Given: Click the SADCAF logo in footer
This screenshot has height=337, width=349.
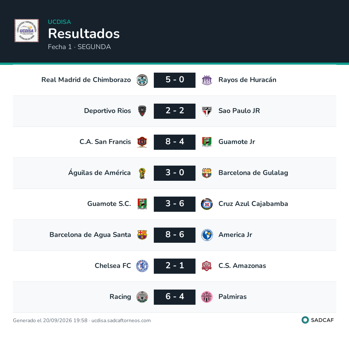Looking at the screenshot, I should click(x=318, y=320).
